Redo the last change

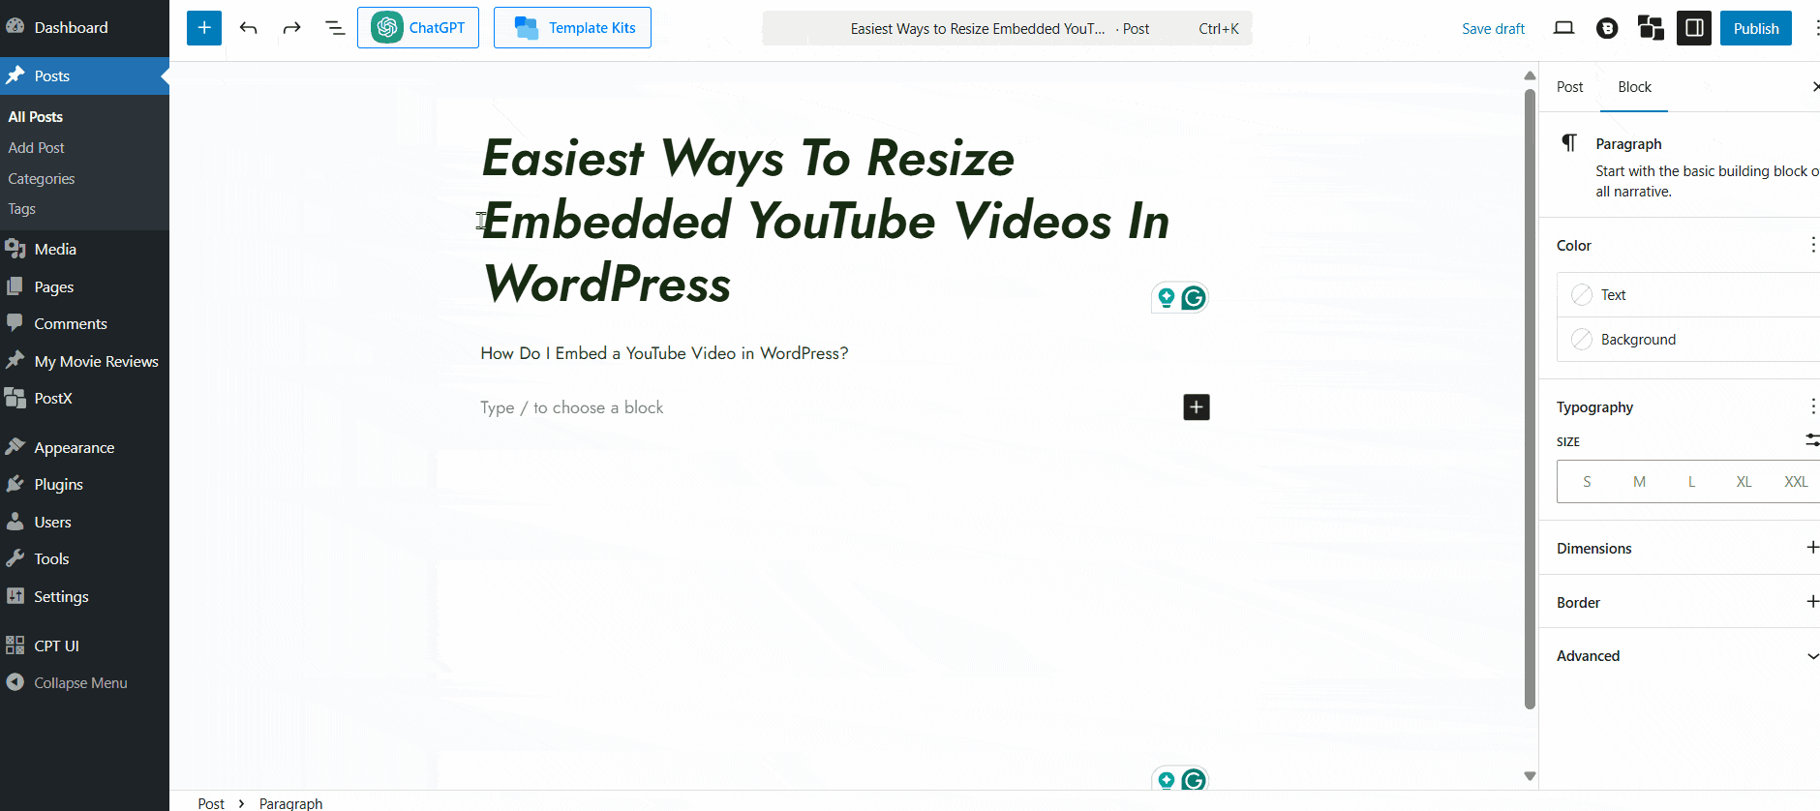(x=291, y=28)
